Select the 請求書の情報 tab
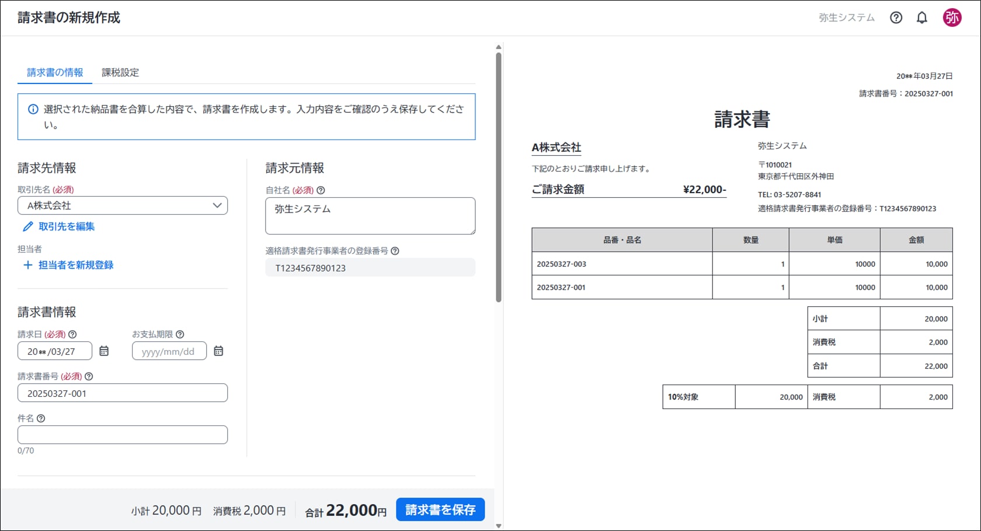The height and width of the screenshot is (531, 981). (55, 72)
